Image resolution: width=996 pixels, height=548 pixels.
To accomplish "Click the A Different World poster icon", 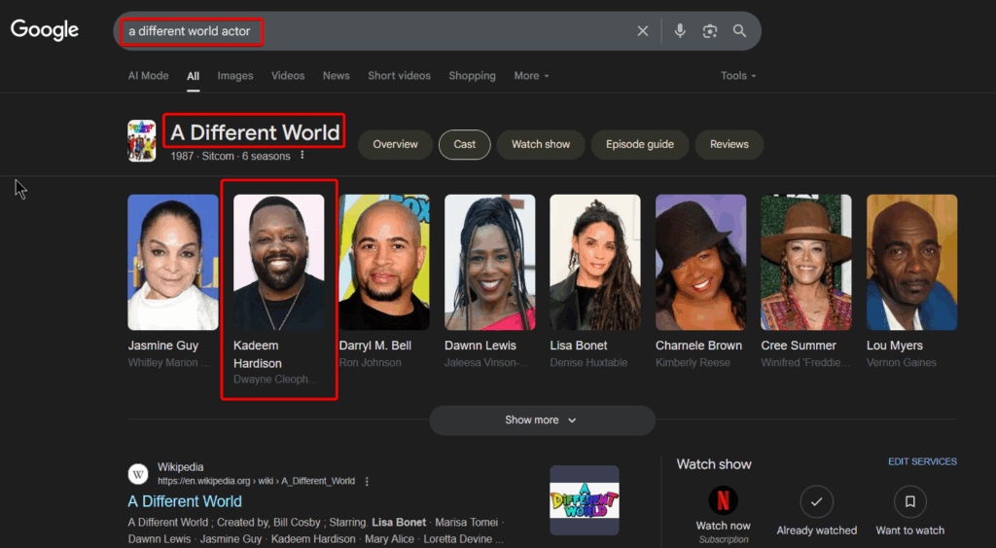I will point(142,140).
